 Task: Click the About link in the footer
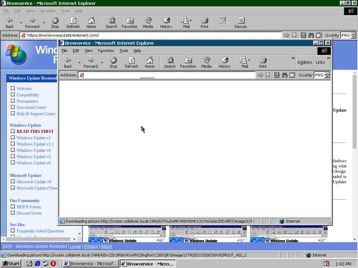pyautogui.click(x=106, y=246)
